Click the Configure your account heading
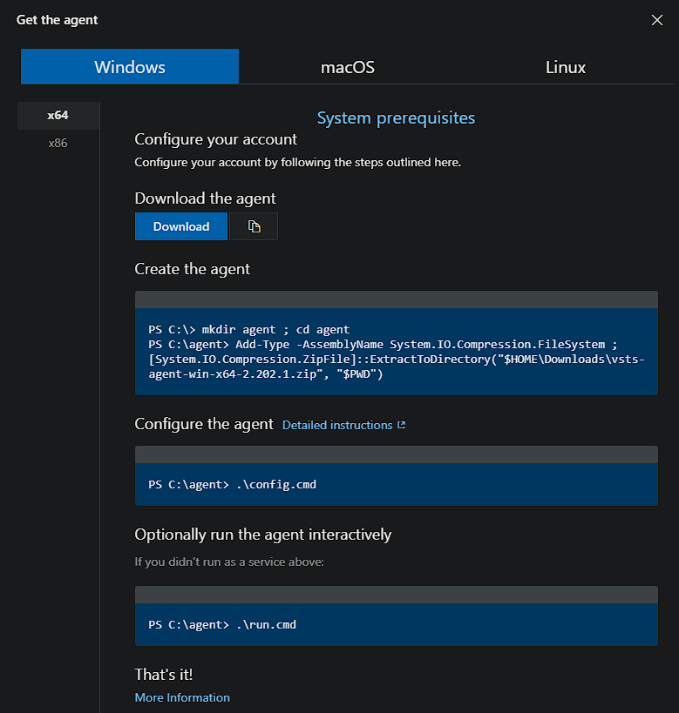Screen dimensions: 679x713 [215, 139]
